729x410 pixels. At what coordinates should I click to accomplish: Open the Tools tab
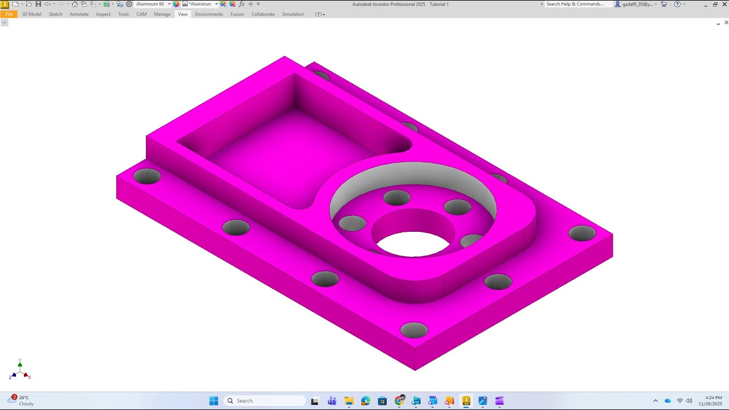(x=124, y=14)
